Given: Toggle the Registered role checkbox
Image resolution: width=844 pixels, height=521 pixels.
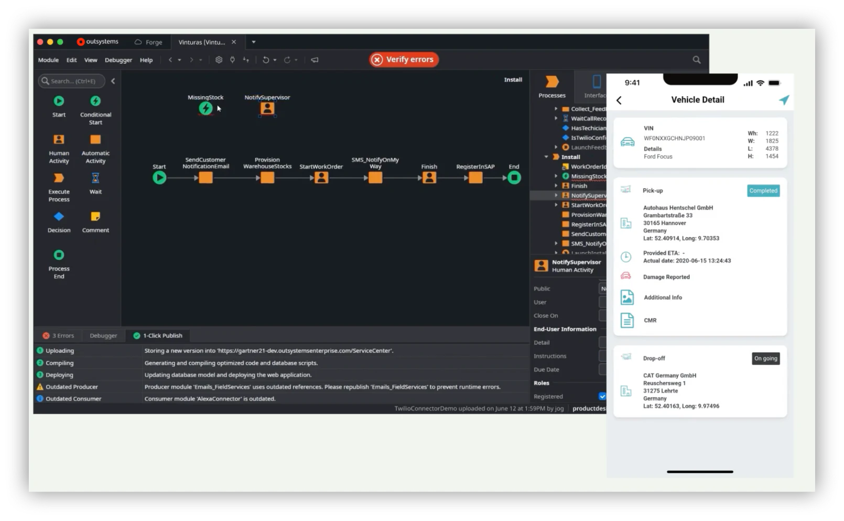Looking at the screenshot, I should coord(602,396).
